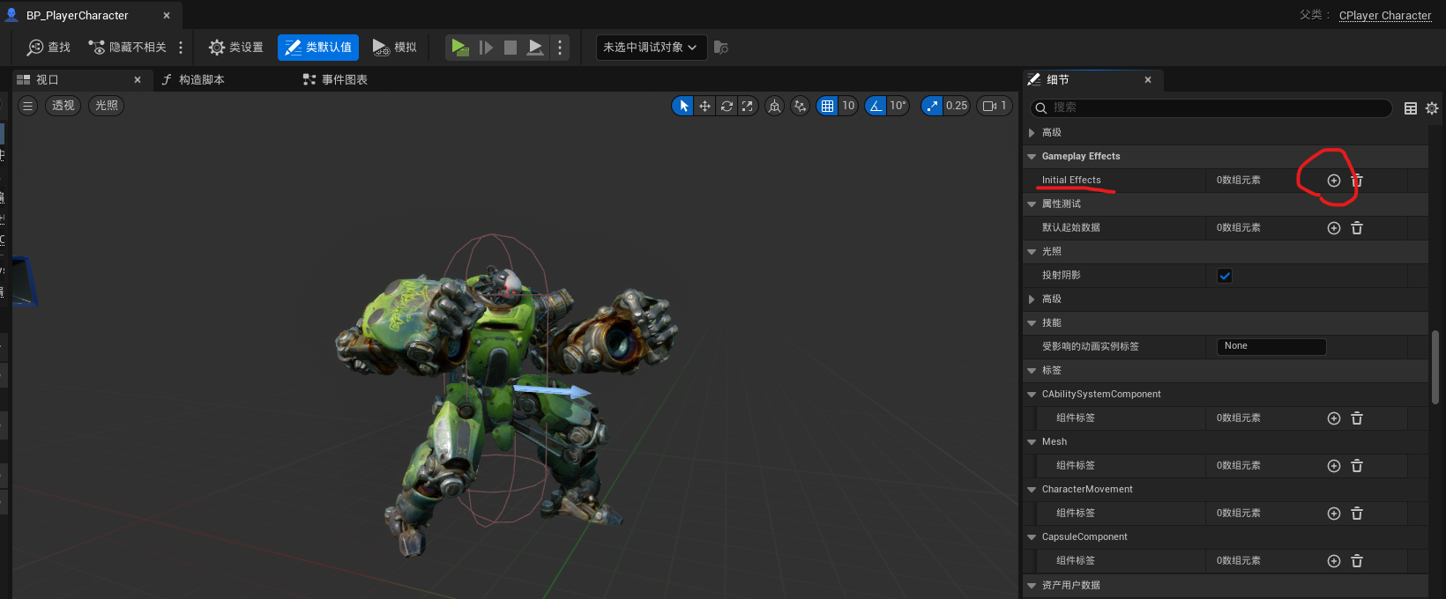This screenshot has width=1446, height=599.
Task: Change grid snap value 10
Action: [848, 106]
